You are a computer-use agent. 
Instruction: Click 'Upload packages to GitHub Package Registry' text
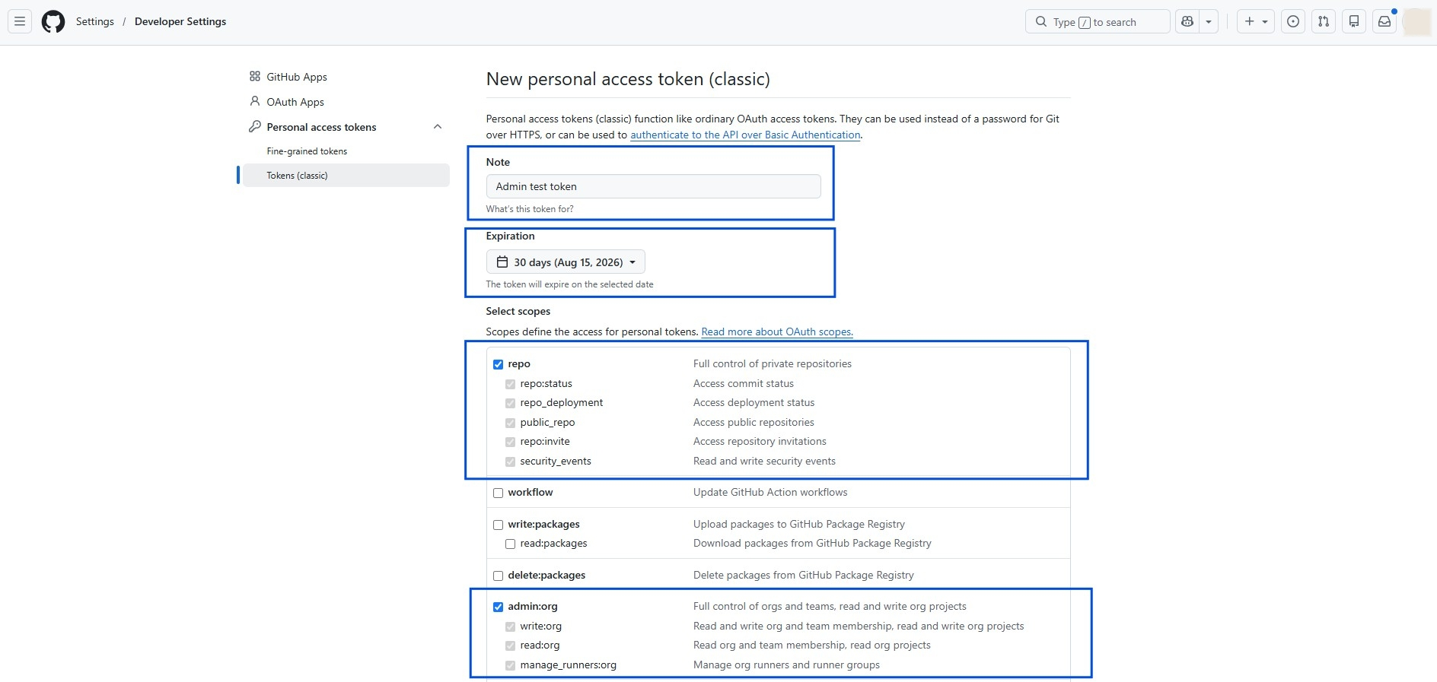799,524
